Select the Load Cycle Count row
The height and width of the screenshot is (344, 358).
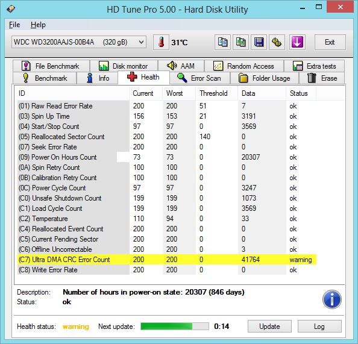pyautogui.click(x=167, y=208)
